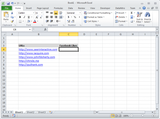Open the Developer ribbon tab

pos(105,8)
